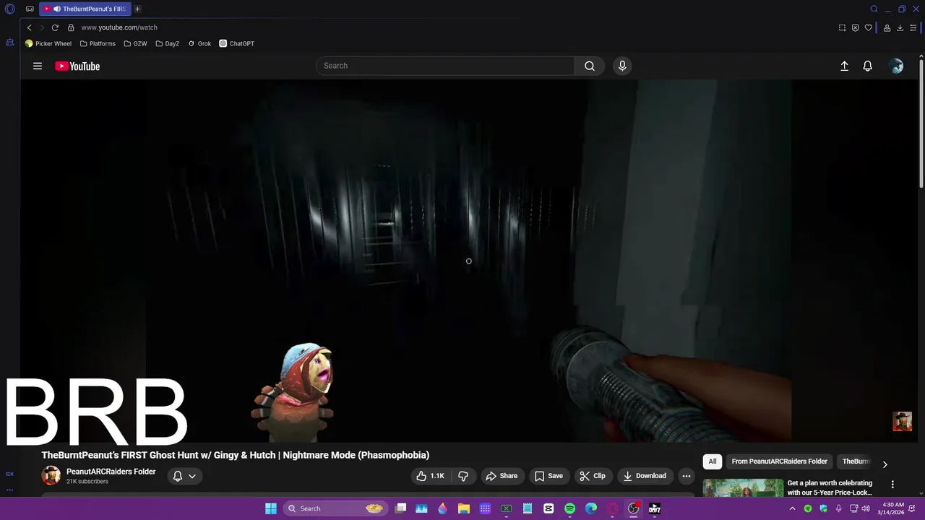Open the GX Corner gamepad icon
This screenshot has height=520, width=925.
[x=30, y=9]
